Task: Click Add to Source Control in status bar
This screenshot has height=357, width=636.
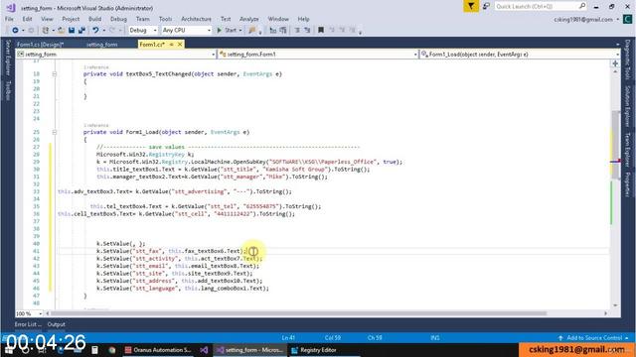Action: [594, 337]
